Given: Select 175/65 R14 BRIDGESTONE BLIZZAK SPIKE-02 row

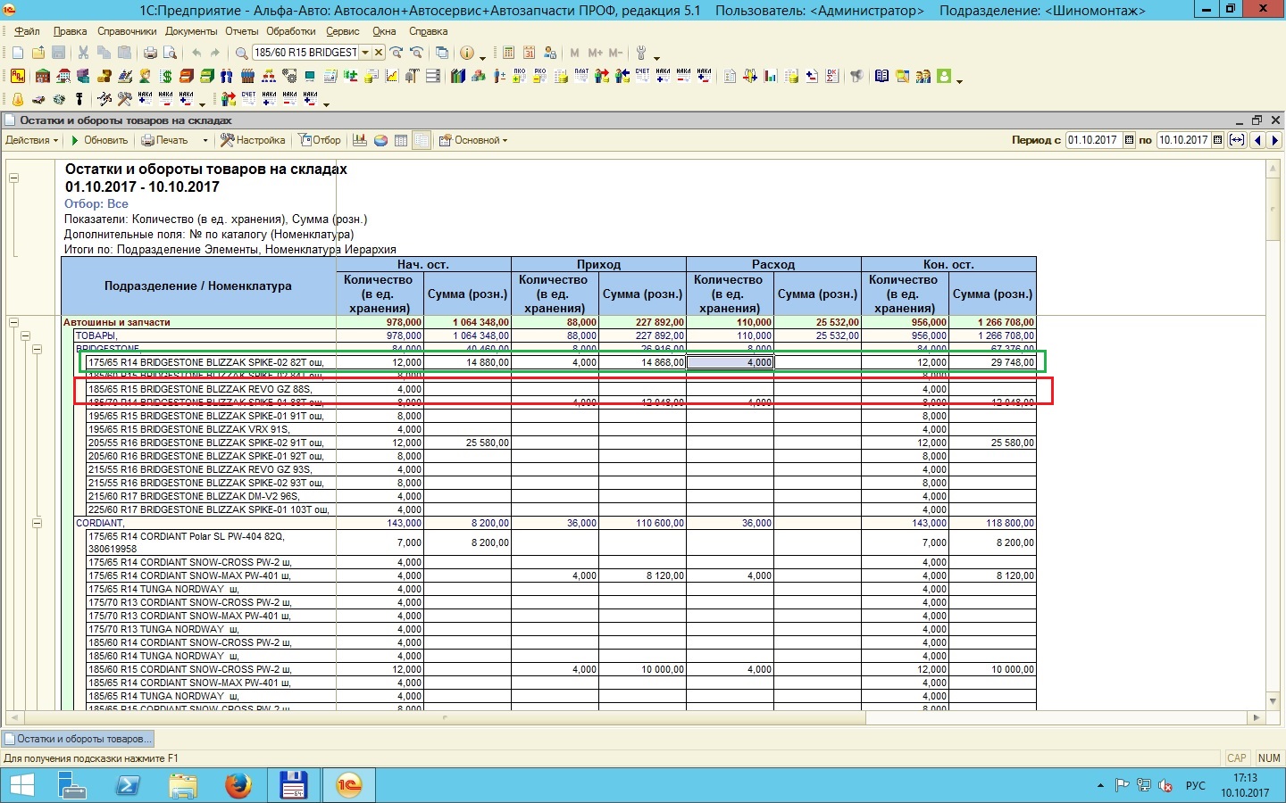Looking at the screenshot, I should (561, 362).
